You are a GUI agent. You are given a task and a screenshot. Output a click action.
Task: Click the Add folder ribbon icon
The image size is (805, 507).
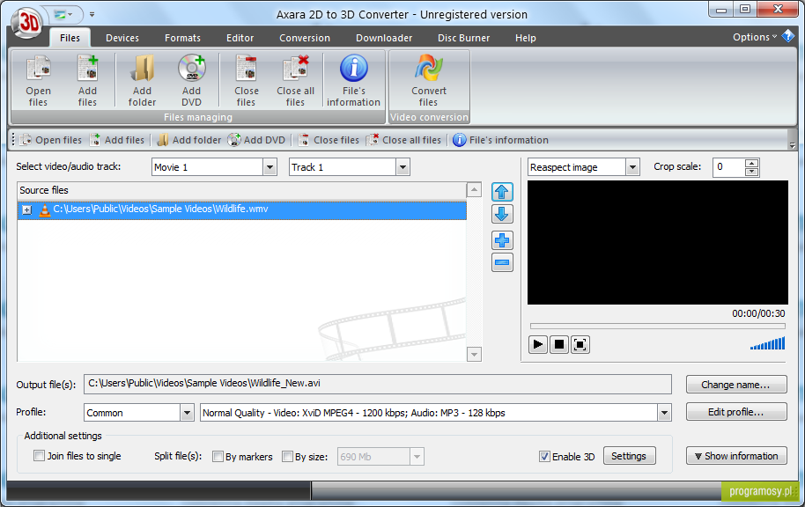(142, 81)
